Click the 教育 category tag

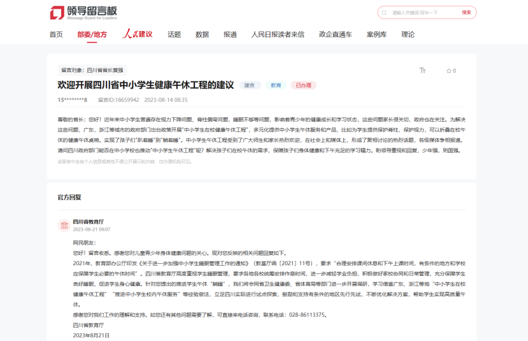click(x=276, y=85)
